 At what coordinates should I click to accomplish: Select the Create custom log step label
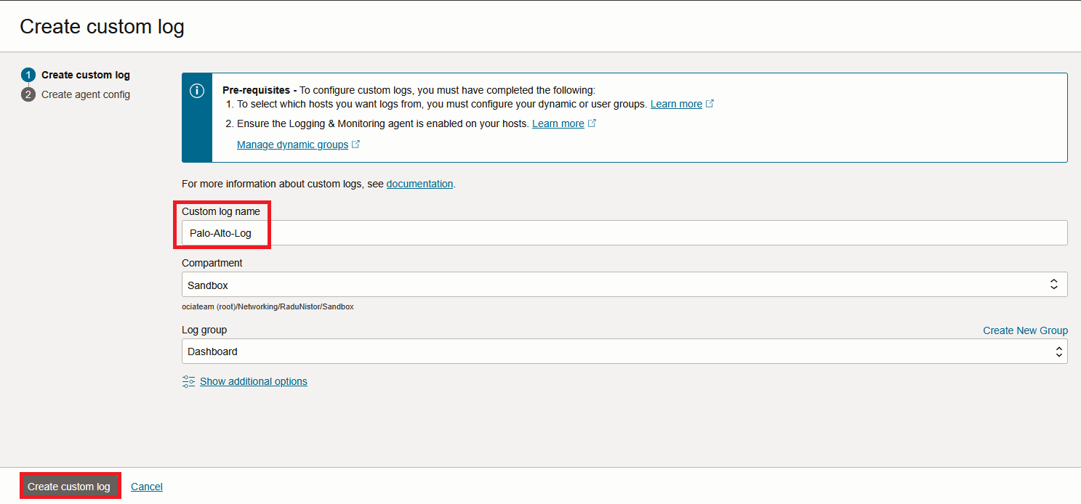(x=86, y=75)
